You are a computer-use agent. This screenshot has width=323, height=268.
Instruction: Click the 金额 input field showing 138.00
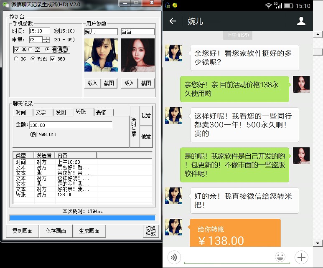point(71,125)
